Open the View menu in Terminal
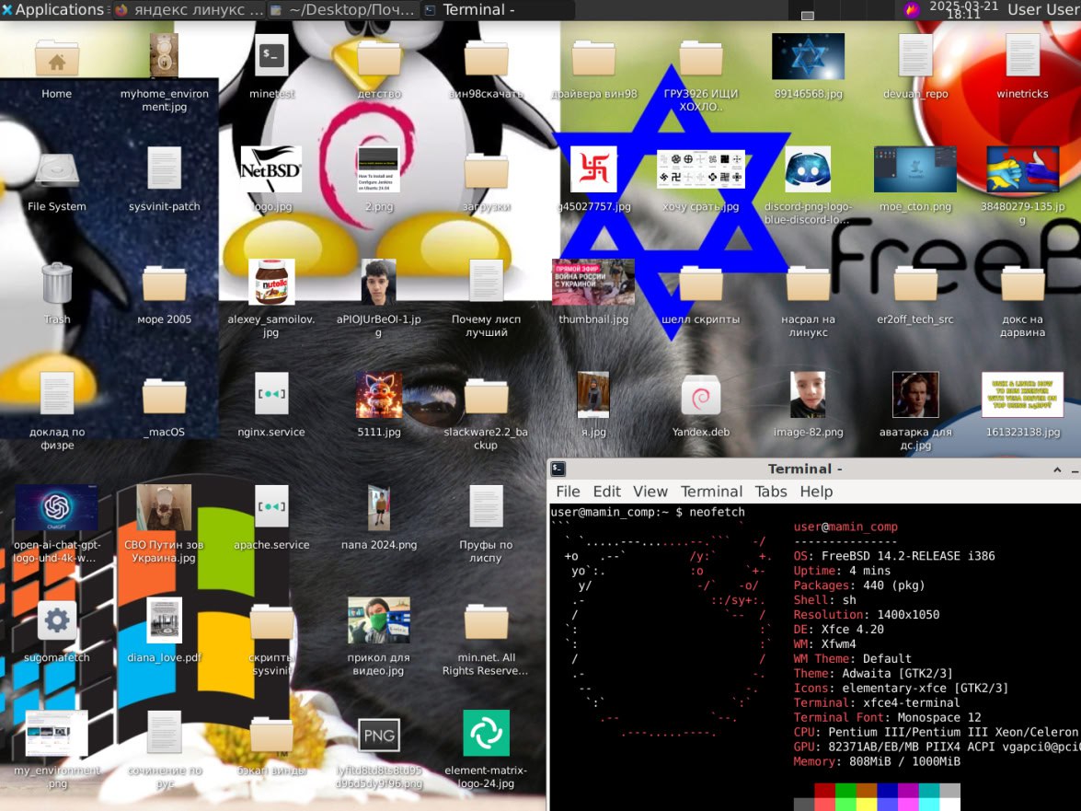 click(x=650, y=492)
